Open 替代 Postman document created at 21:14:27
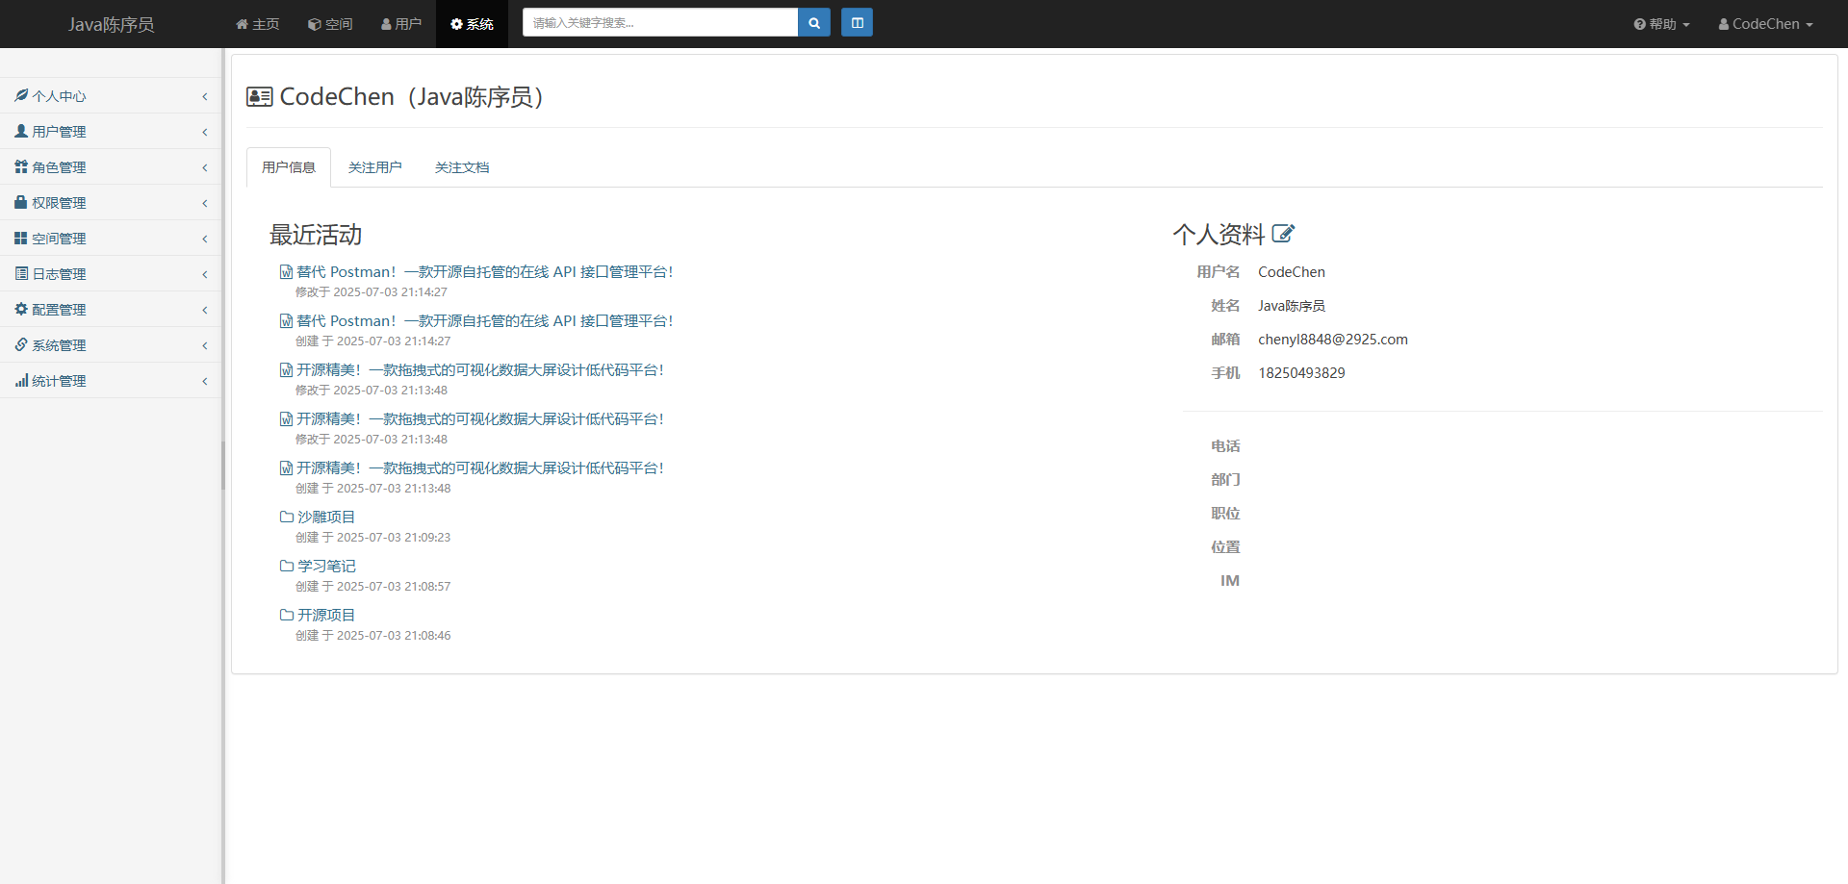The width and height of the screenshot is (1848, 884). click(485, 321)
